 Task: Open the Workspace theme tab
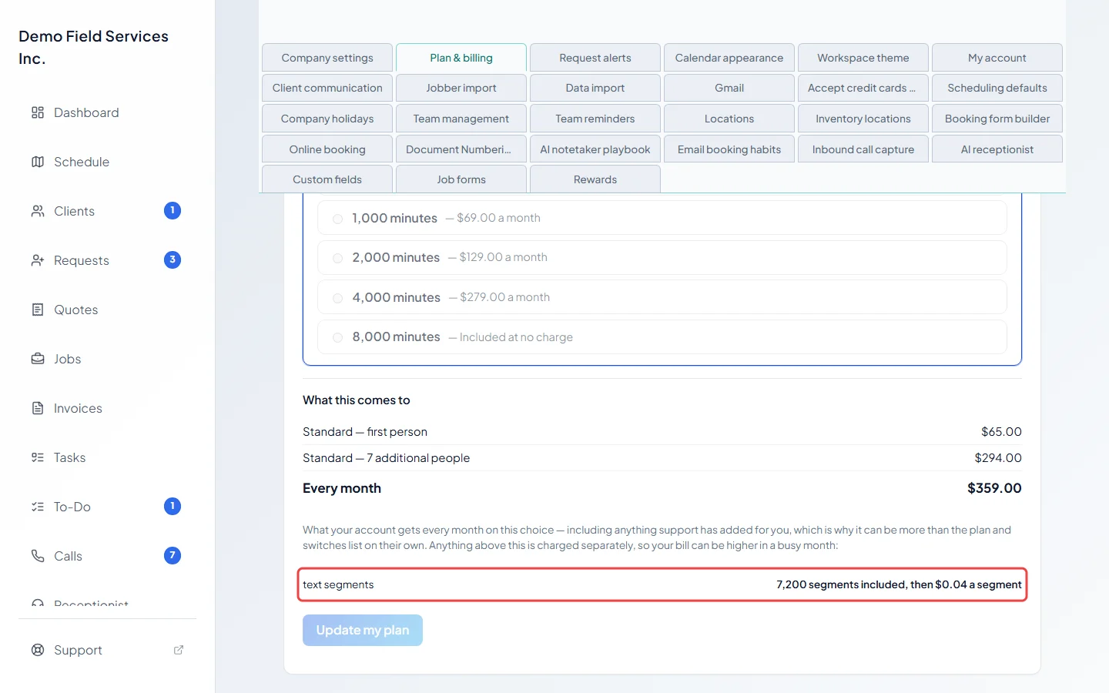pyautogui.click(x=863, y=58)
